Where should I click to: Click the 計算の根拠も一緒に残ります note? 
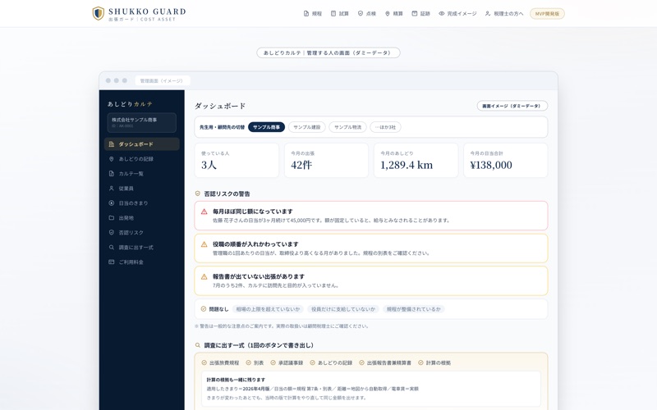pyautogui.click(x=371, y=389)
